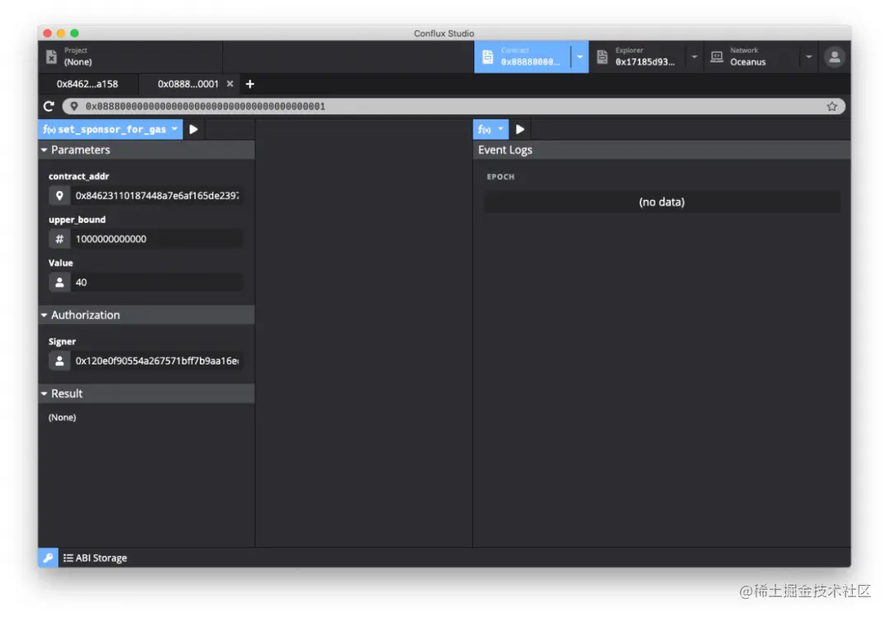Edit the Value field showing 40
Image resolution: width=889 pixels, height=617 pixels.
pyautogui.click(x=156, y=282)
